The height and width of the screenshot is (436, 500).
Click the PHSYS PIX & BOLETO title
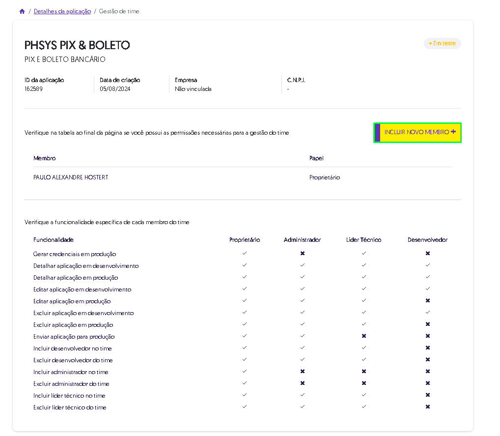(x=77, y=45)
